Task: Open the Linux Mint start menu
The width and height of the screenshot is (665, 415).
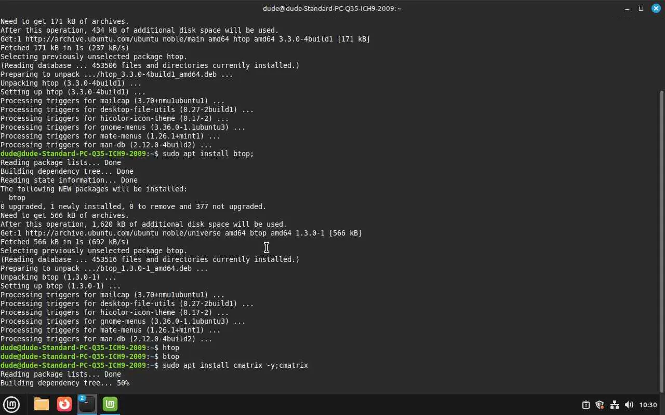Action: point(11,404)
